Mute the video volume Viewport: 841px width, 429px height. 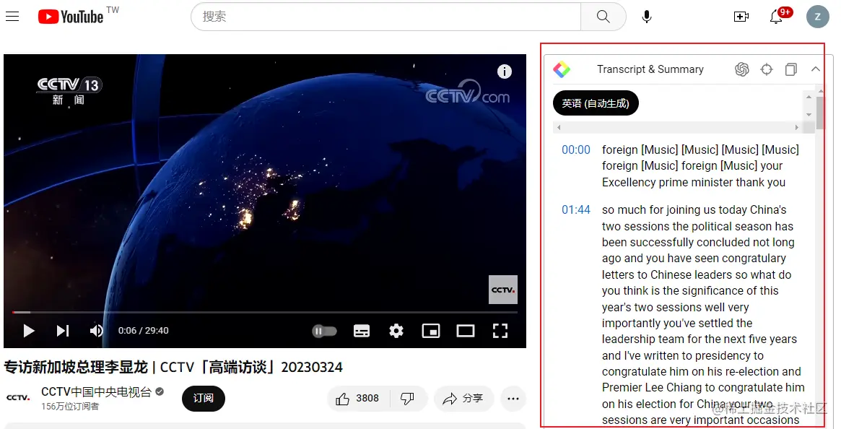pyautogui.click(x=96, y=331)
